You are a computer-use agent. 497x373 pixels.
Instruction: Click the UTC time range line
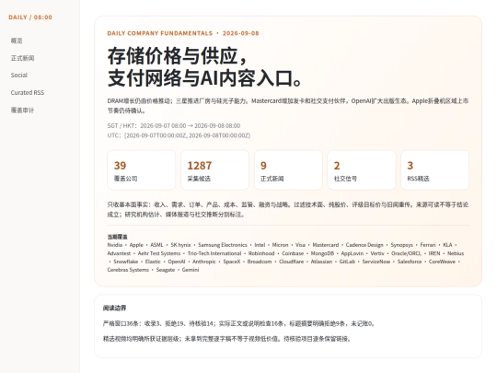(x=179, y=135)
